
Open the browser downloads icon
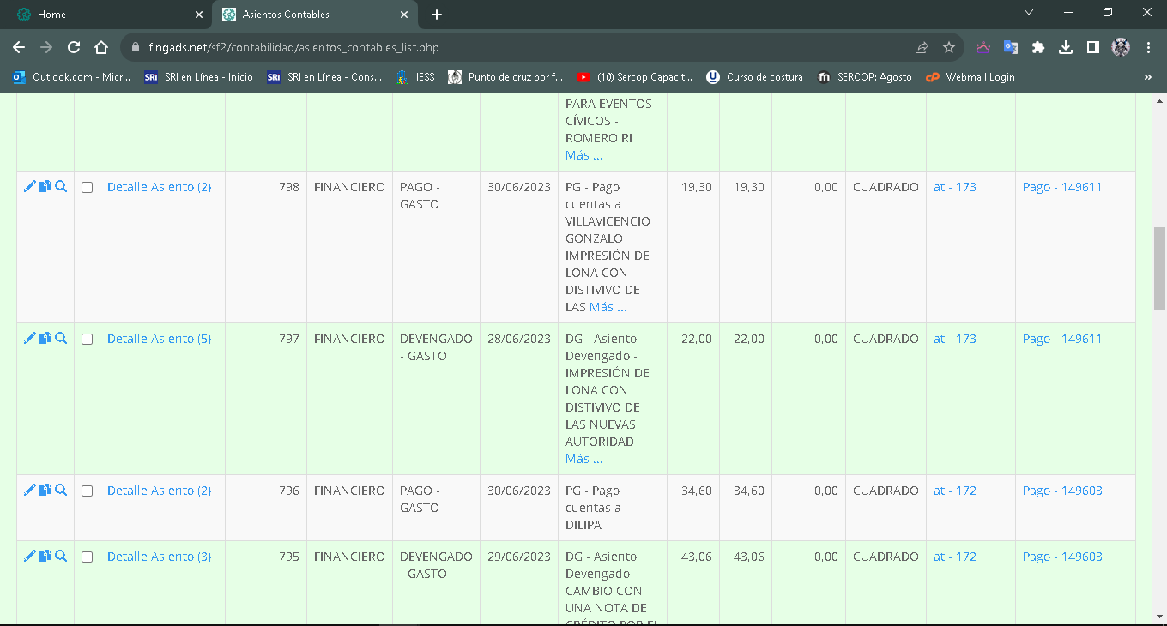(1066, 48)
